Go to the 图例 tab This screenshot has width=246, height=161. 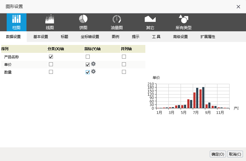pyautogui.click(x=116, y=37)
